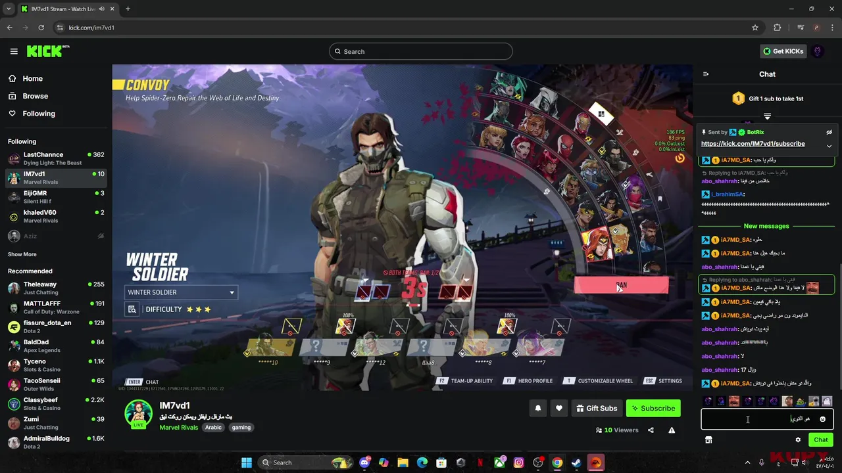Expand the gift sub leaderboard handle

[767, 116]
